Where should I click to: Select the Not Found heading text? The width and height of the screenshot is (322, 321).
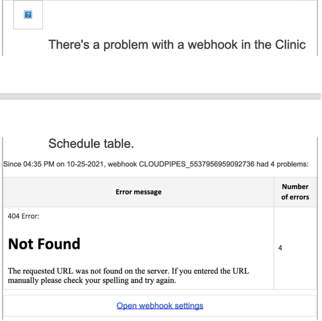click(x=44, y=244)
